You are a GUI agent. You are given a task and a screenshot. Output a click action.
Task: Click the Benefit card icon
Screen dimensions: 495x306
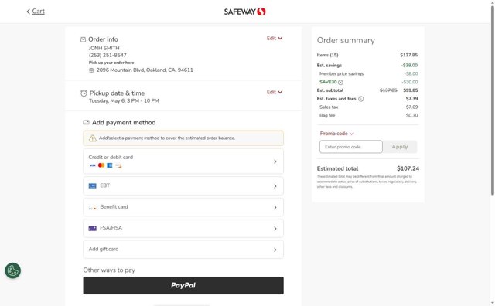pyautogui.click(x=93, y=208)
